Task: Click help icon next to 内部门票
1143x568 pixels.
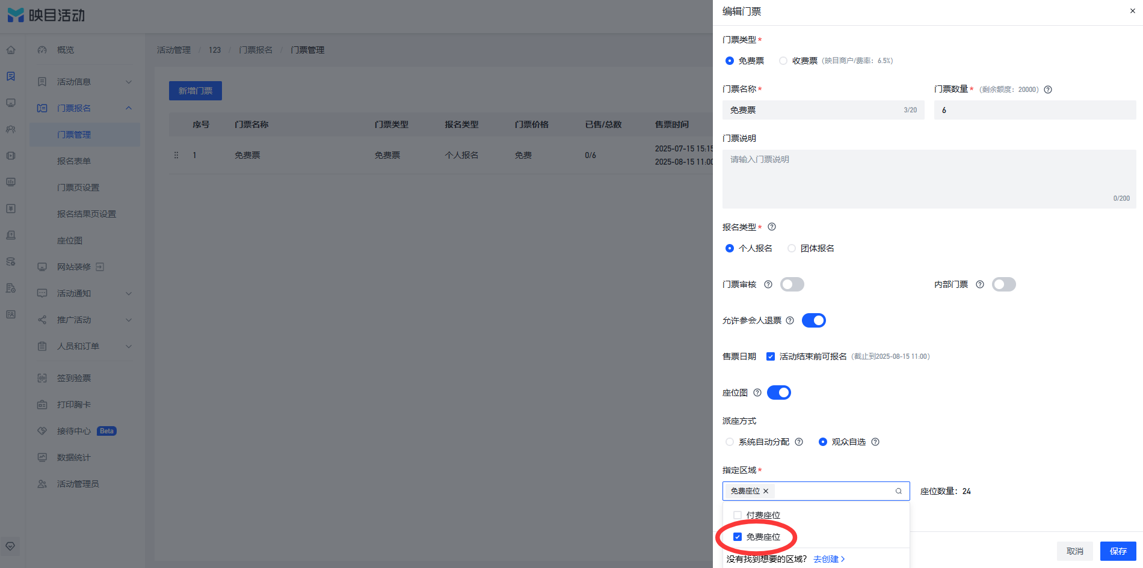Action: coord(980,284)
